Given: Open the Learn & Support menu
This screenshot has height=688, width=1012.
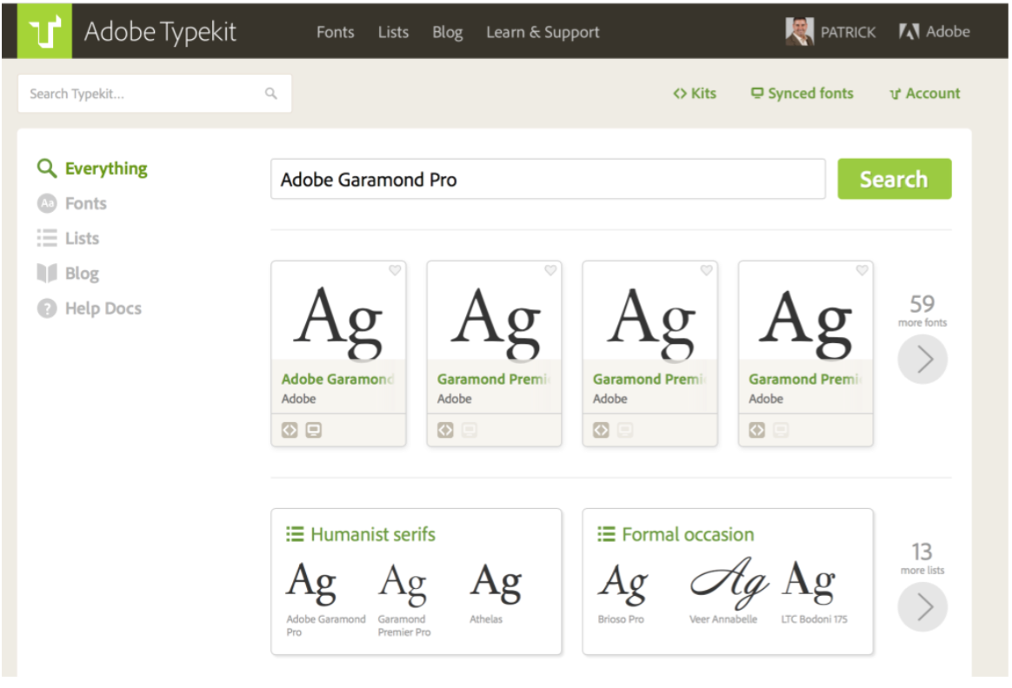Looking at the screenshot, I should tap(543, 32).
